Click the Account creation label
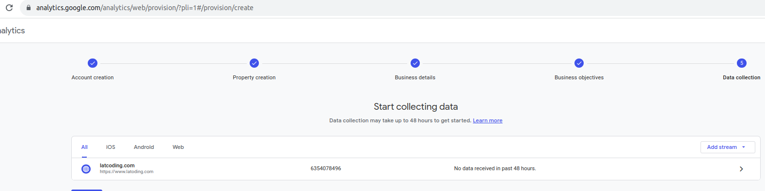The image size is (765, 191). pos(93,77)
